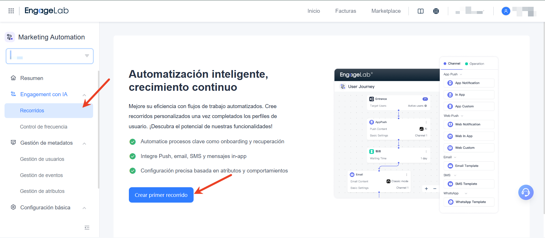Click the Gestión de metadatos icon
The height and width of the screenshot is (238, 545).
coord(13,143)
